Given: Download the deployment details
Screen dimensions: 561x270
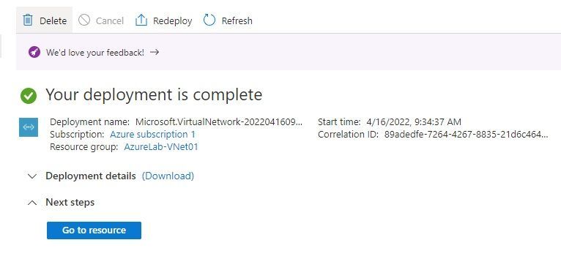Looking at the screenshot, I should (x=168, y=176).
